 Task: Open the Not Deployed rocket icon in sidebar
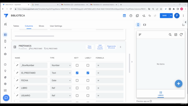pos(5,24)
